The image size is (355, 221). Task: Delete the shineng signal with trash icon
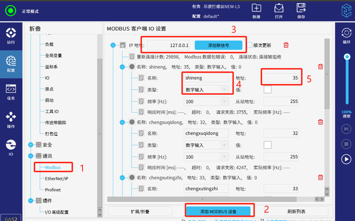pos(321,67)
